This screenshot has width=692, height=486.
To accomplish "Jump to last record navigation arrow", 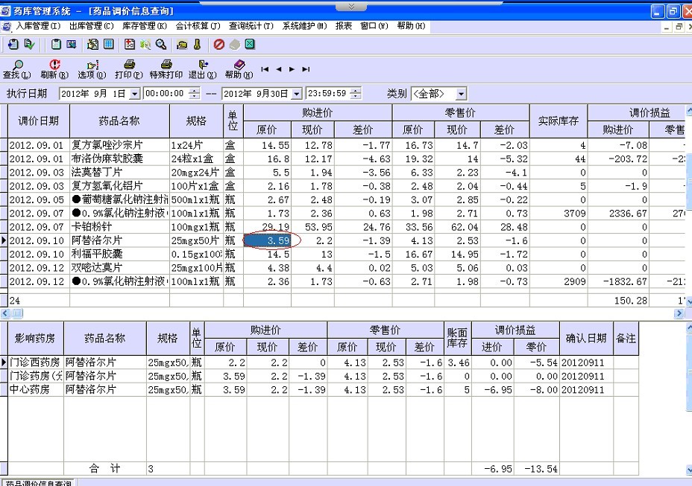I will click(x=306, y=69).
